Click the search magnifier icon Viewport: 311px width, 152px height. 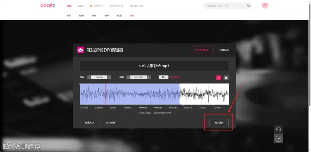[x=248, y=6]
